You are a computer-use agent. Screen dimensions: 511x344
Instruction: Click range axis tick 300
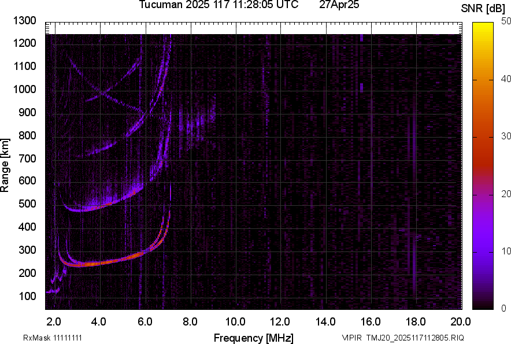click(27, 250)
